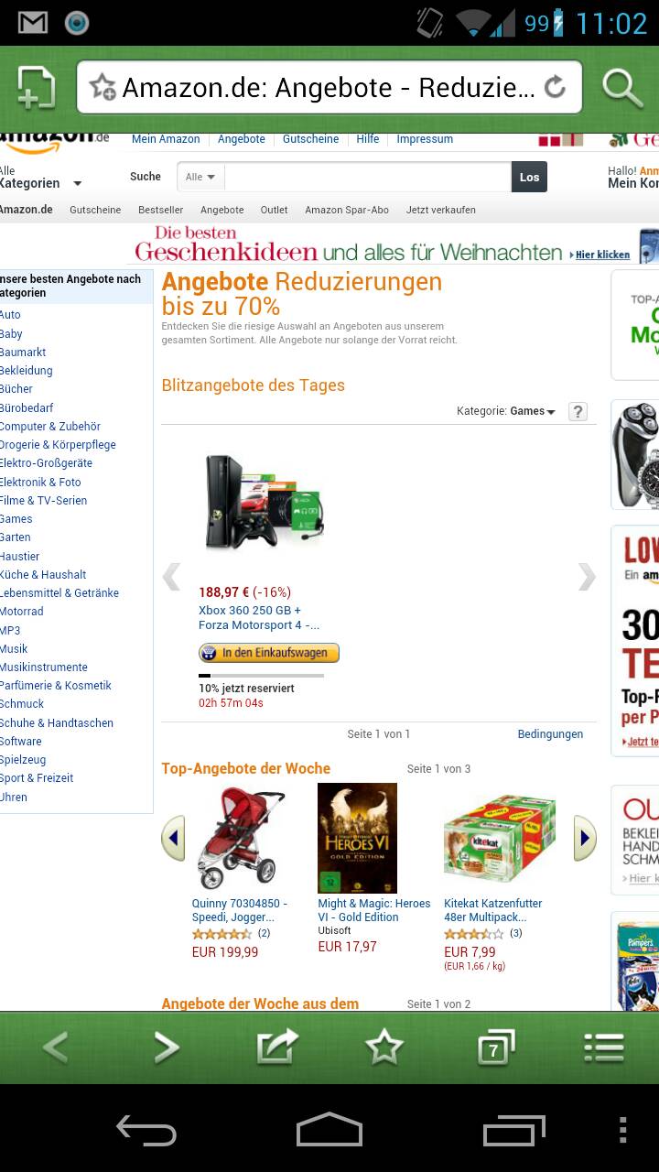
Task: Advance Top-Angebote der Woche carousel right
Action: 585,838
